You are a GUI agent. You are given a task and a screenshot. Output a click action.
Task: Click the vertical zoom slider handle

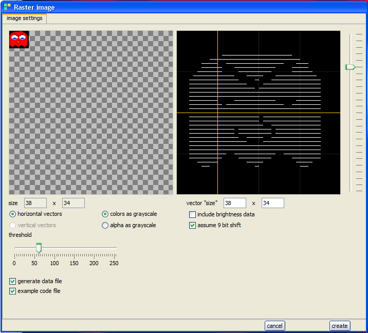click(350, 67)
